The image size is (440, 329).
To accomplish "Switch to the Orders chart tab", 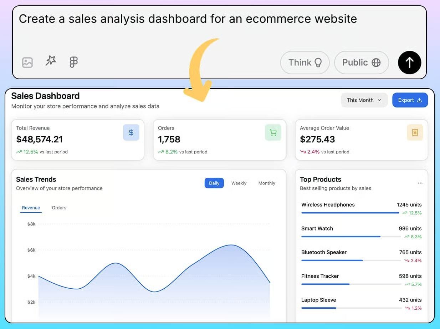I will tap(59, 208).
